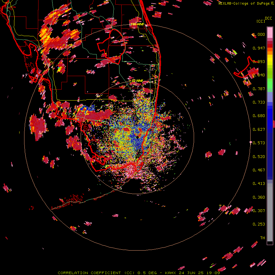
Task: Click the [CC] units label
Action: [x=261, y=21]
